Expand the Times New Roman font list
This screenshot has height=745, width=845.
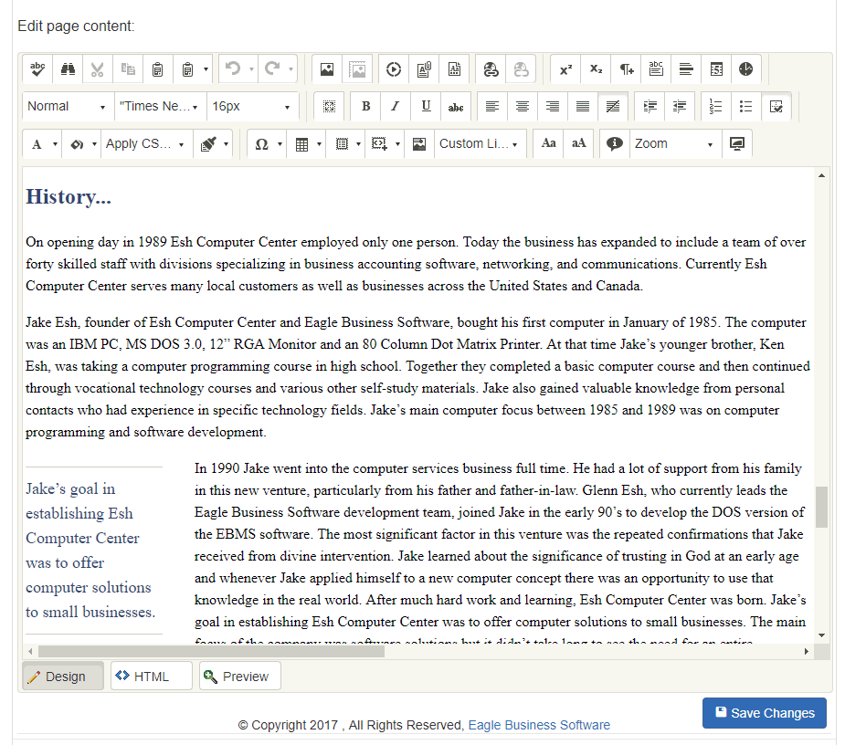point(160,107)
